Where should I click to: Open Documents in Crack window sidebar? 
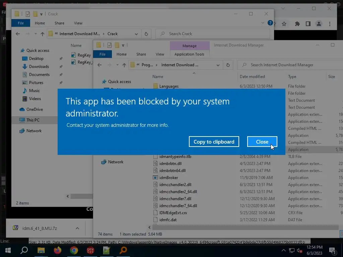pos(39,75)
